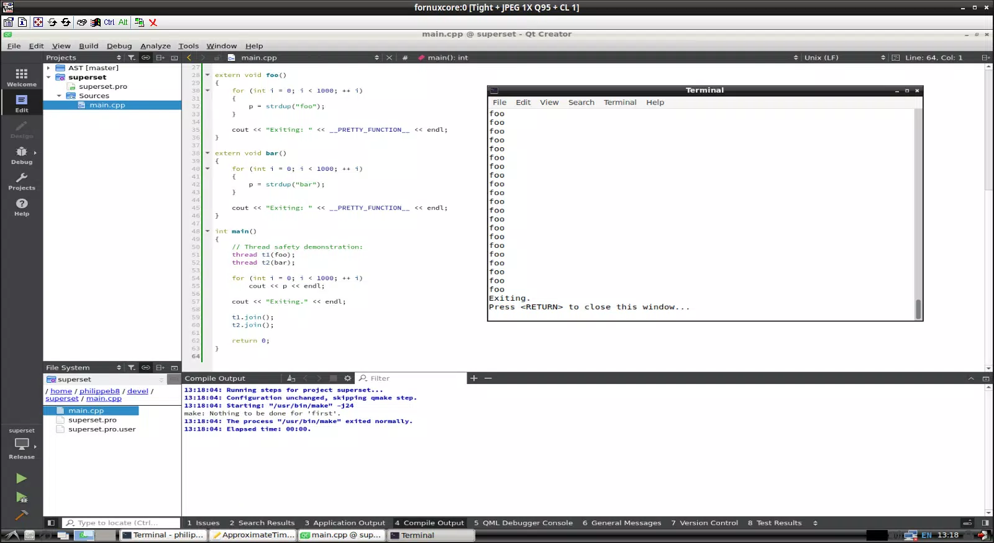Go back with the editor's orange arrow

189,58
